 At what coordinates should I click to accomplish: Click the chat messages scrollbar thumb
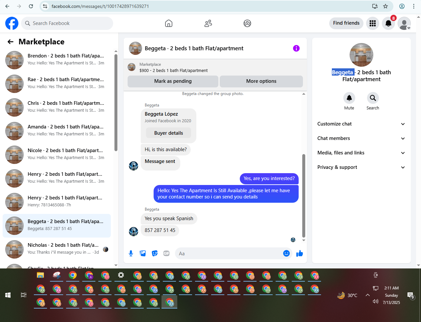coord(304,196)
